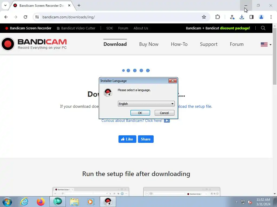Image resolution: width=277 pixels, height=207 pixels.
Task: Toggle the Chrome side panel
Action: [x=251, y=17]
